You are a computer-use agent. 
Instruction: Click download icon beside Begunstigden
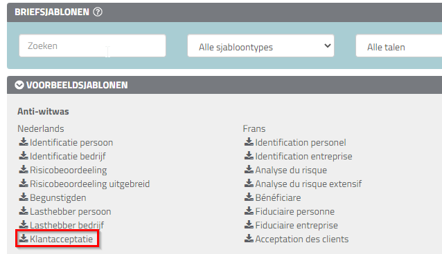(24, 197)
